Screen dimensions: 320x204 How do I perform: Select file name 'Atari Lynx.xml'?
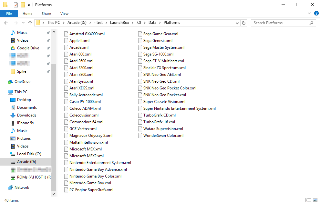tap(81, 81)
